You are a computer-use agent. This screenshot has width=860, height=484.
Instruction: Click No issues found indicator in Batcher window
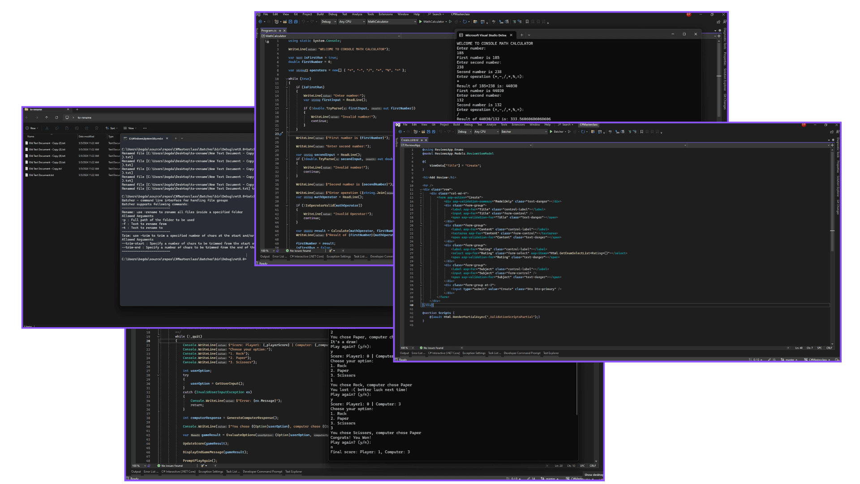click(x=432, y=348)
